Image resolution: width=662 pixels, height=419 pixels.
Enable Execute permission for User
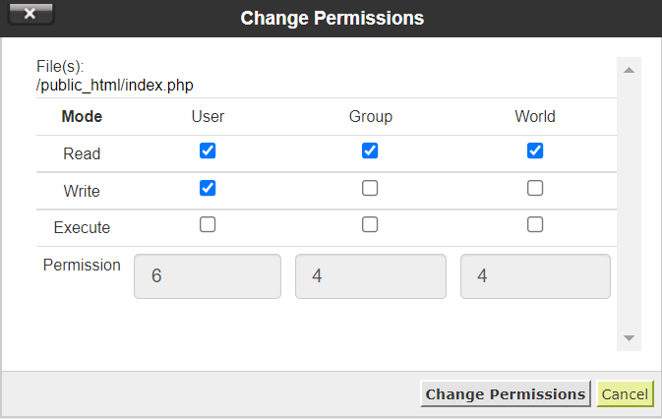[x=208, y=224]
